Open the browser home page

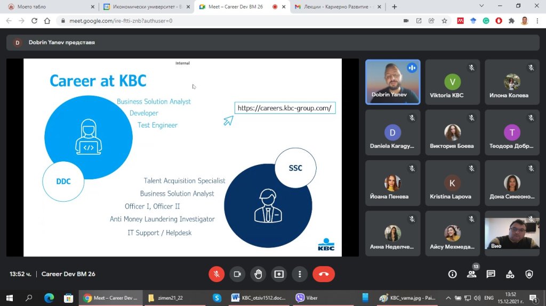click(x=47, y=21)
